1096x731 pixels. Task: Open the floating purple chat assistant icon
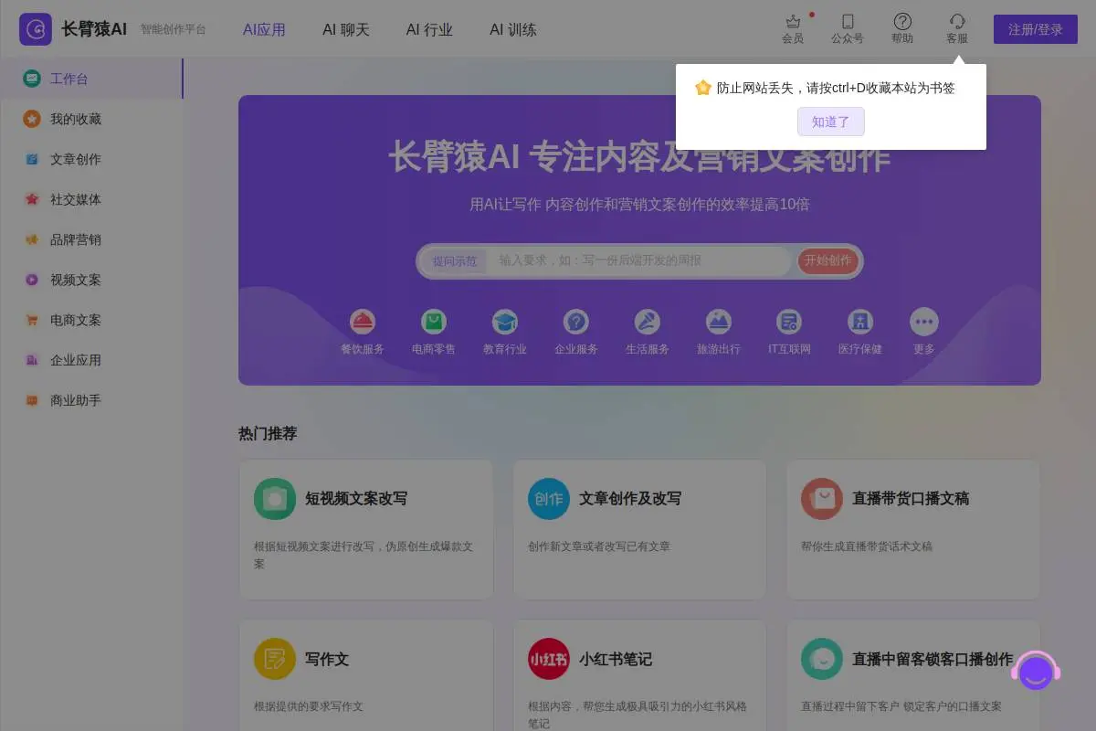[1036, 671]
